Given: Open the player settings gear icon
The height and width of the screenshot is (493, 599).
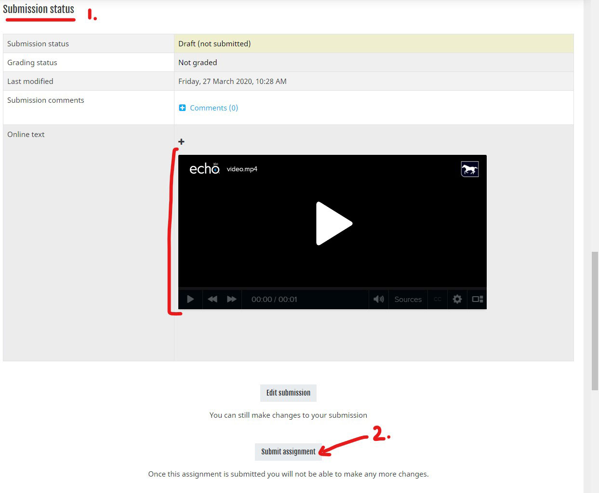Looking at the screenshot, I should [x=457, y=299].
